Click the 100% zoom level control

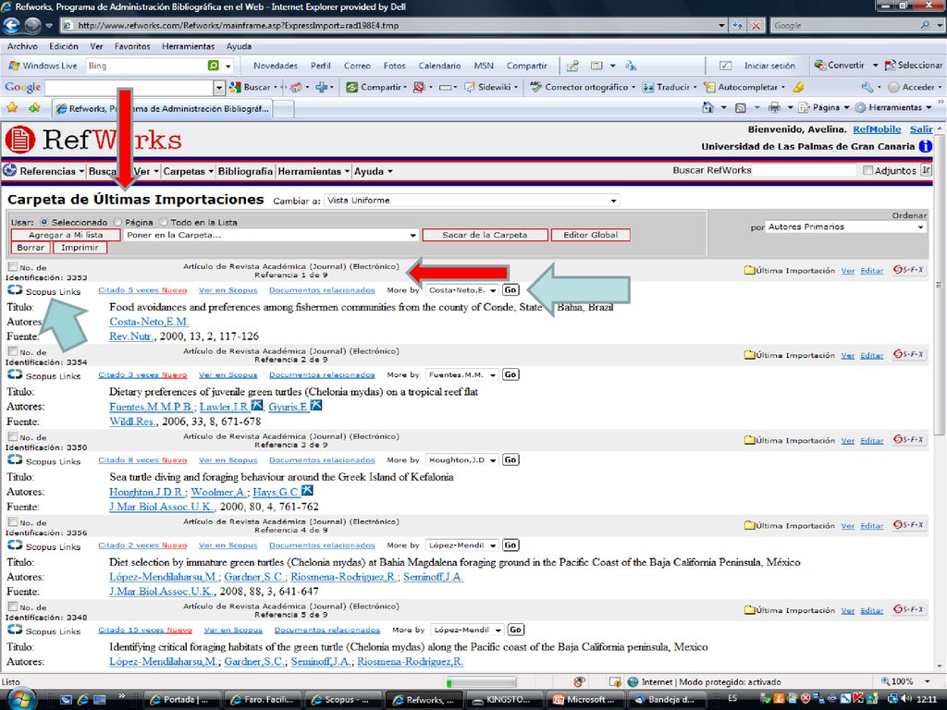pos(907,681)
